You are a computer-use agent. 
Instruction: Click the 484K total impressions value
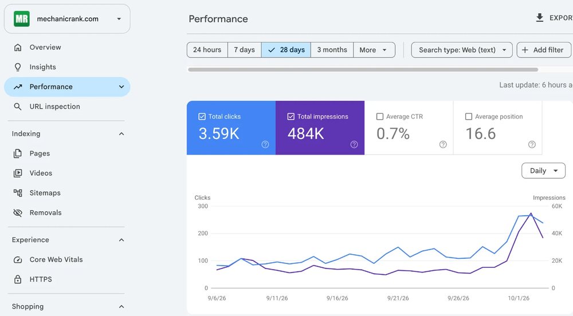coord(306,133)
